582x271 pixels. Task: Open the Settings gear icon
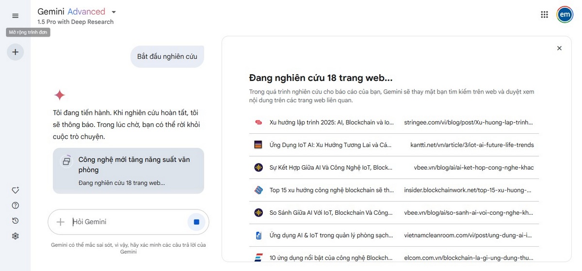15,236
